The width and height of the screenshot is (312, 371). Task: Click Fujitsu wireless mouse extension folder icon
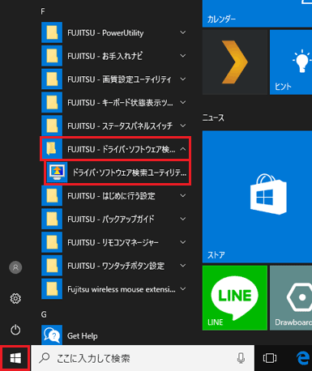(x=52, y=289)
